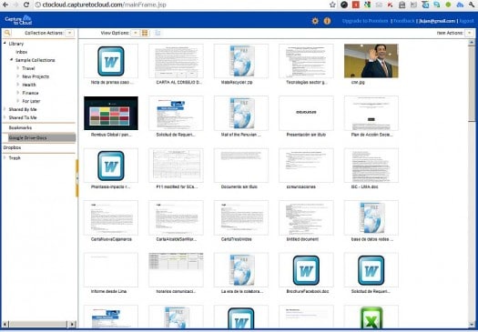Go back with browser back arrow
This screenshot has width=478, height=332.
(x=5, y=5)
